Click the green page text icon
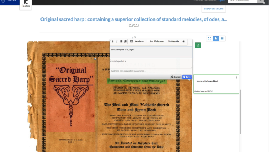This screenshot has width=269, height=158. point(198,45)
